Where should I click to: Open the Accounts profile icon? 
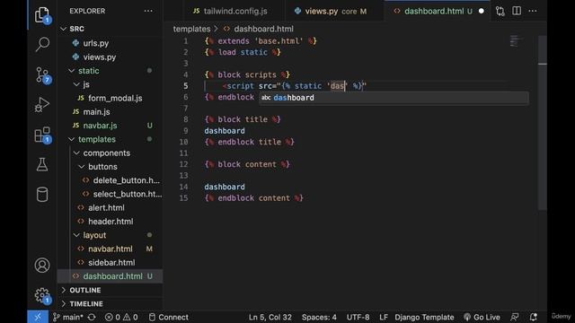tap(42, 266)
